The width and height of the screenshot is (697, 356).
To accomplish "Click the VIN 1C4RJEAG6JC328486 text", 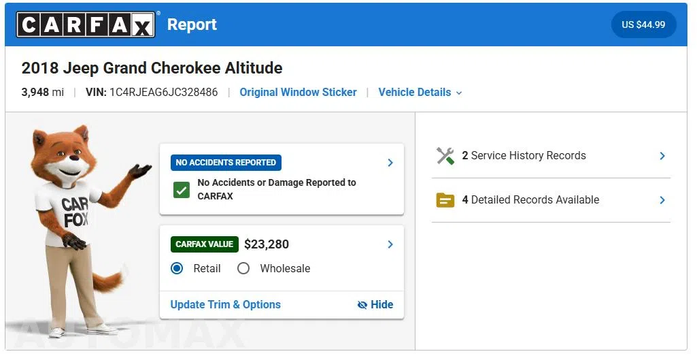I will [x=152, y=92].
